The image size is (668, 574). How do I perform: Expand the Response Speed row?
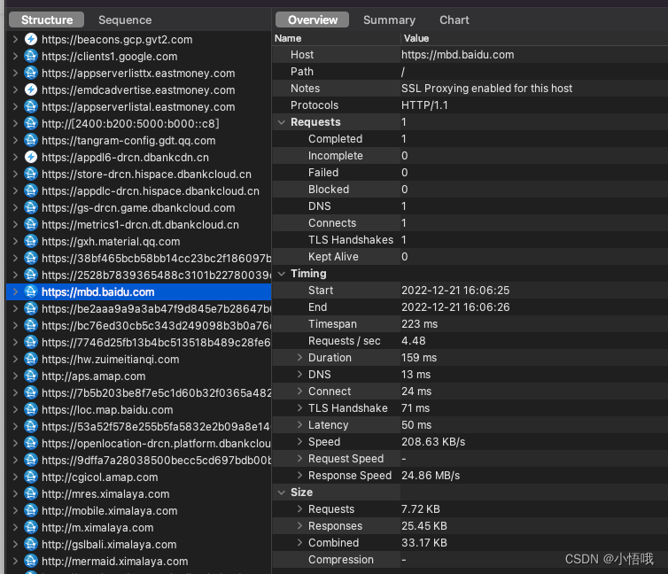tap(300, 475)
